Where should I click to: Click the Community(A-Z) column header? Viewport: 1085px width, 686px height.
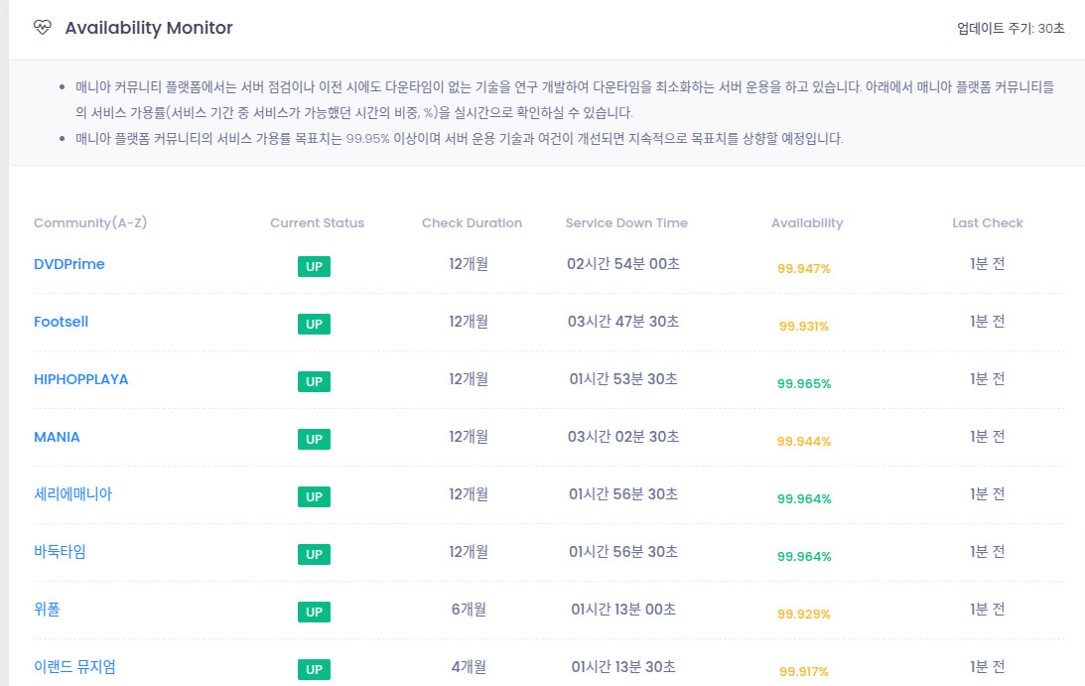[x=90, y=223]
